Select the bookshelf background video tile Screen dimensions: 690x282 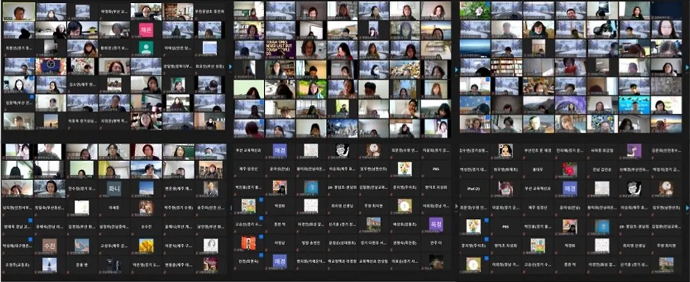507,67
